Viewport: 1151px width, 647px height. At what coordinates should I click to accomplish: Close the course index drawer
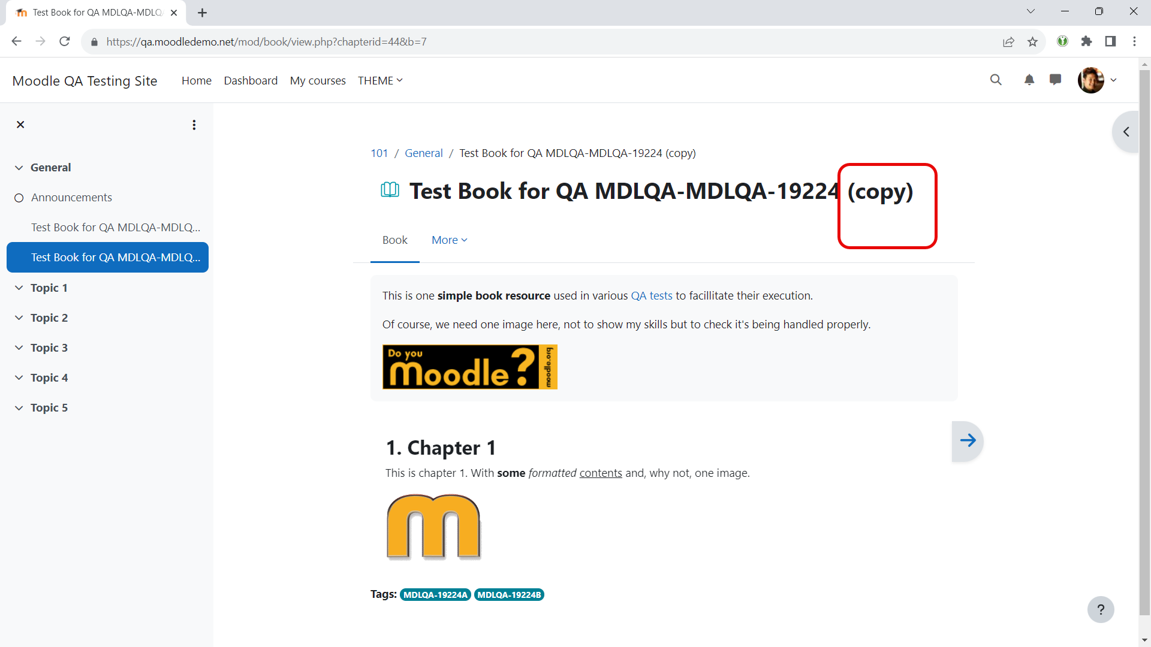click(20, 125)
